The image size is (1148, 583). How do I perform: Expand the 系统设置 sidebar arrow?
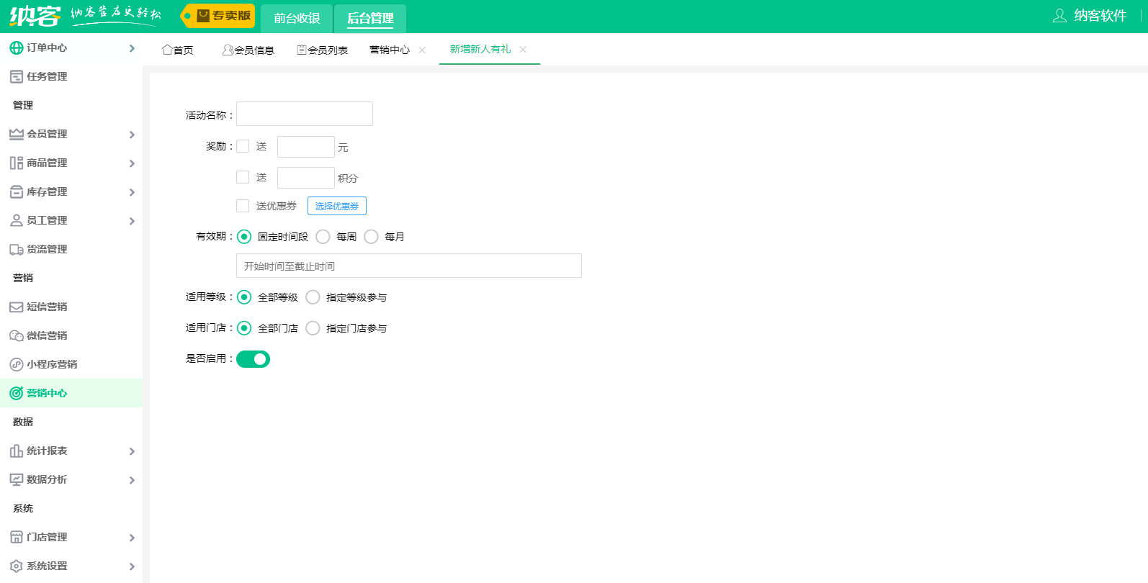point(132,566)
